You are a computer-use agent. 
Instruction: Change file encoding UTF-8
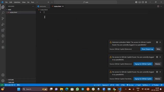[x=112, y=85]
